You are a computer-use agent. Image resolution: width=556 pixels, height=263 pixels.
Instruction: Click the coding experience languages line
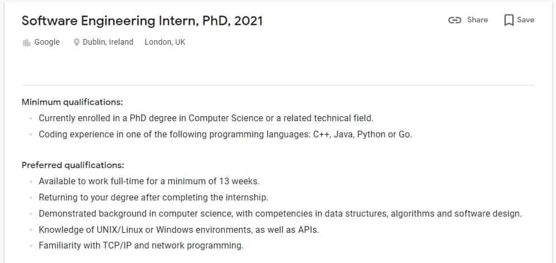[x=226, y=135]
